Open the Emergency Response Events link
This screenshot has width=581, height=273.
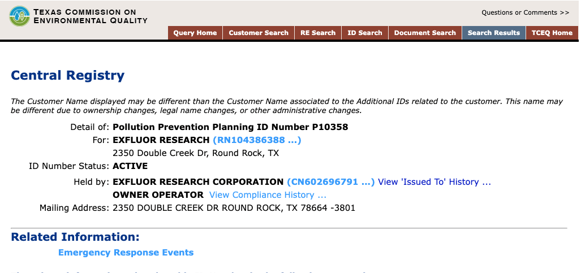126,252
